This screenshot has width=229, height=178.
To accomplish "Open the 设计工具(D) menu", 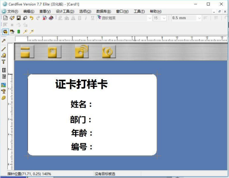I will [65, 11].
